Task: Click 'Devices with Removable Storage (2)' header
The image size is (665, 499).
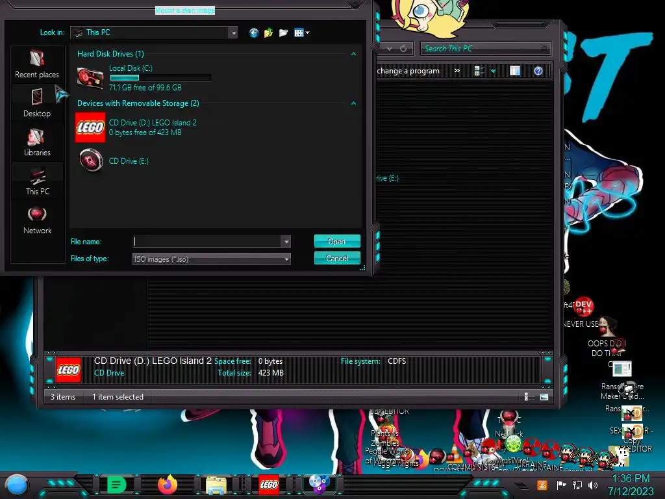Action: [138, 103]
